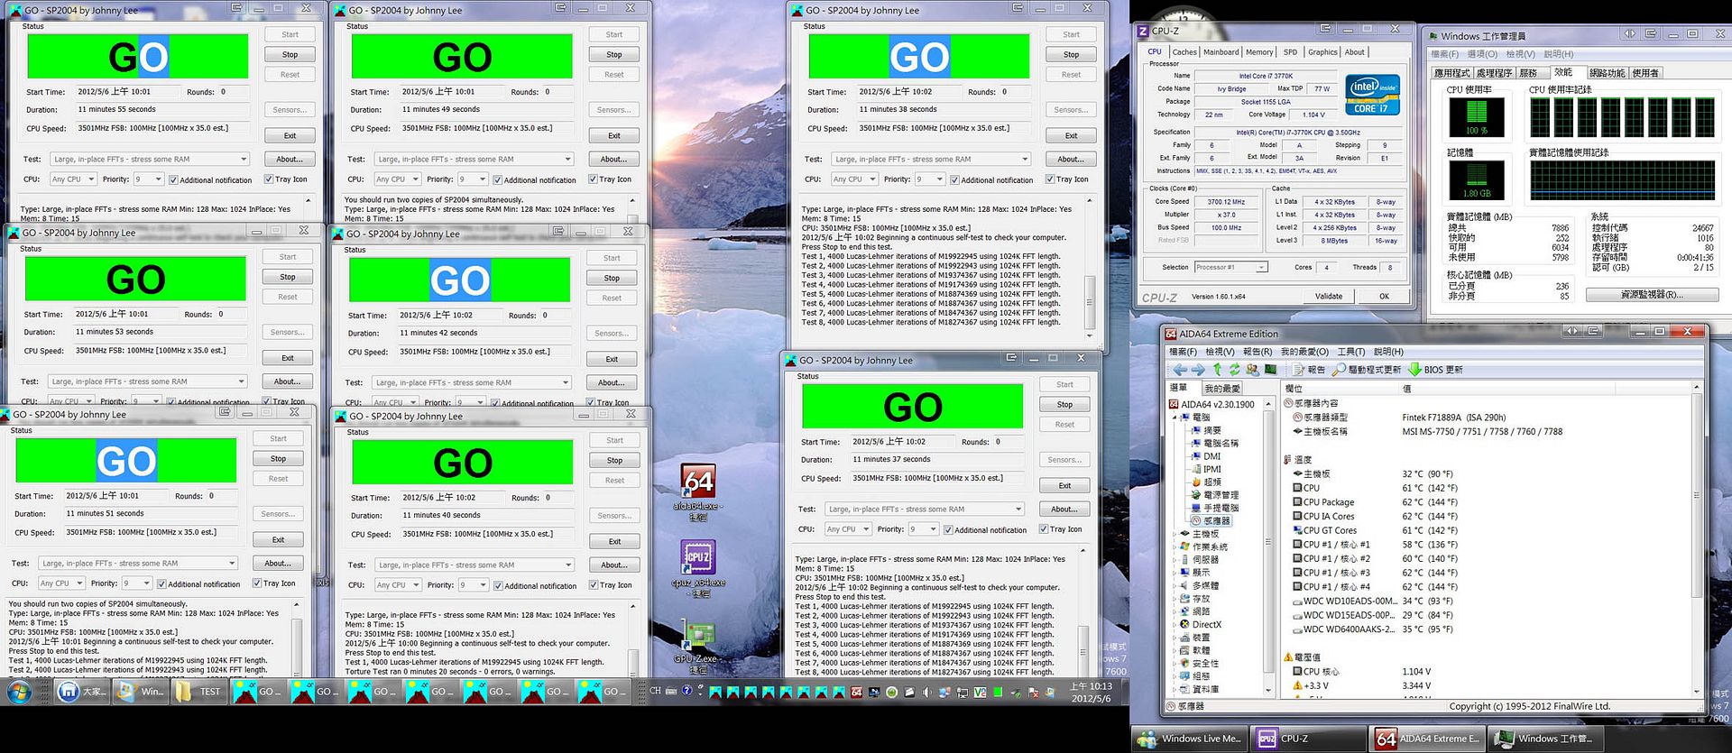Select the 超頻 overclock tree item
The image size is (1732, 753).
[1206, 482]
